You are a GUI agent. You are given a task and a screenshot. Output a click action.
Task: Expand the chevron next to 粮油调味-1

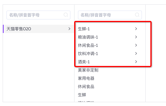point(136,37)
